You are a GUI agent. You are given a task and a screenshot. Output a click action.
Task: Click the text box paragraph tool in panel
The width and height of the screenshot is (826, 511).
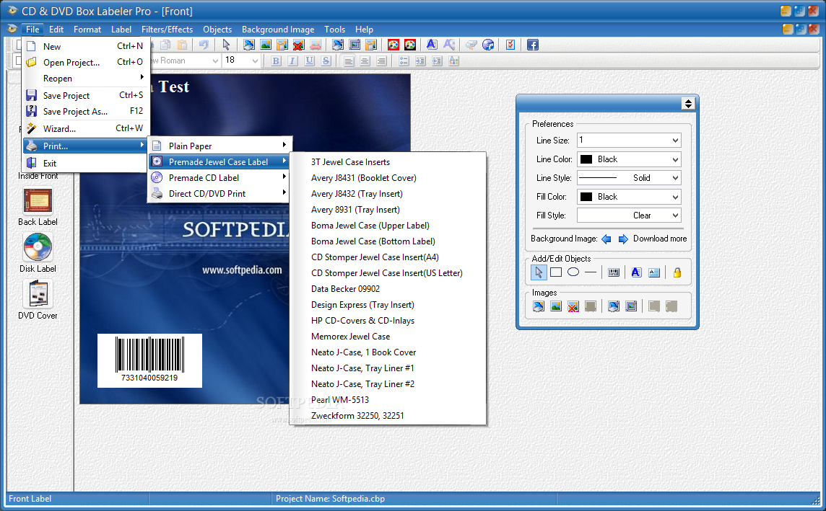[x=653, y=272]
